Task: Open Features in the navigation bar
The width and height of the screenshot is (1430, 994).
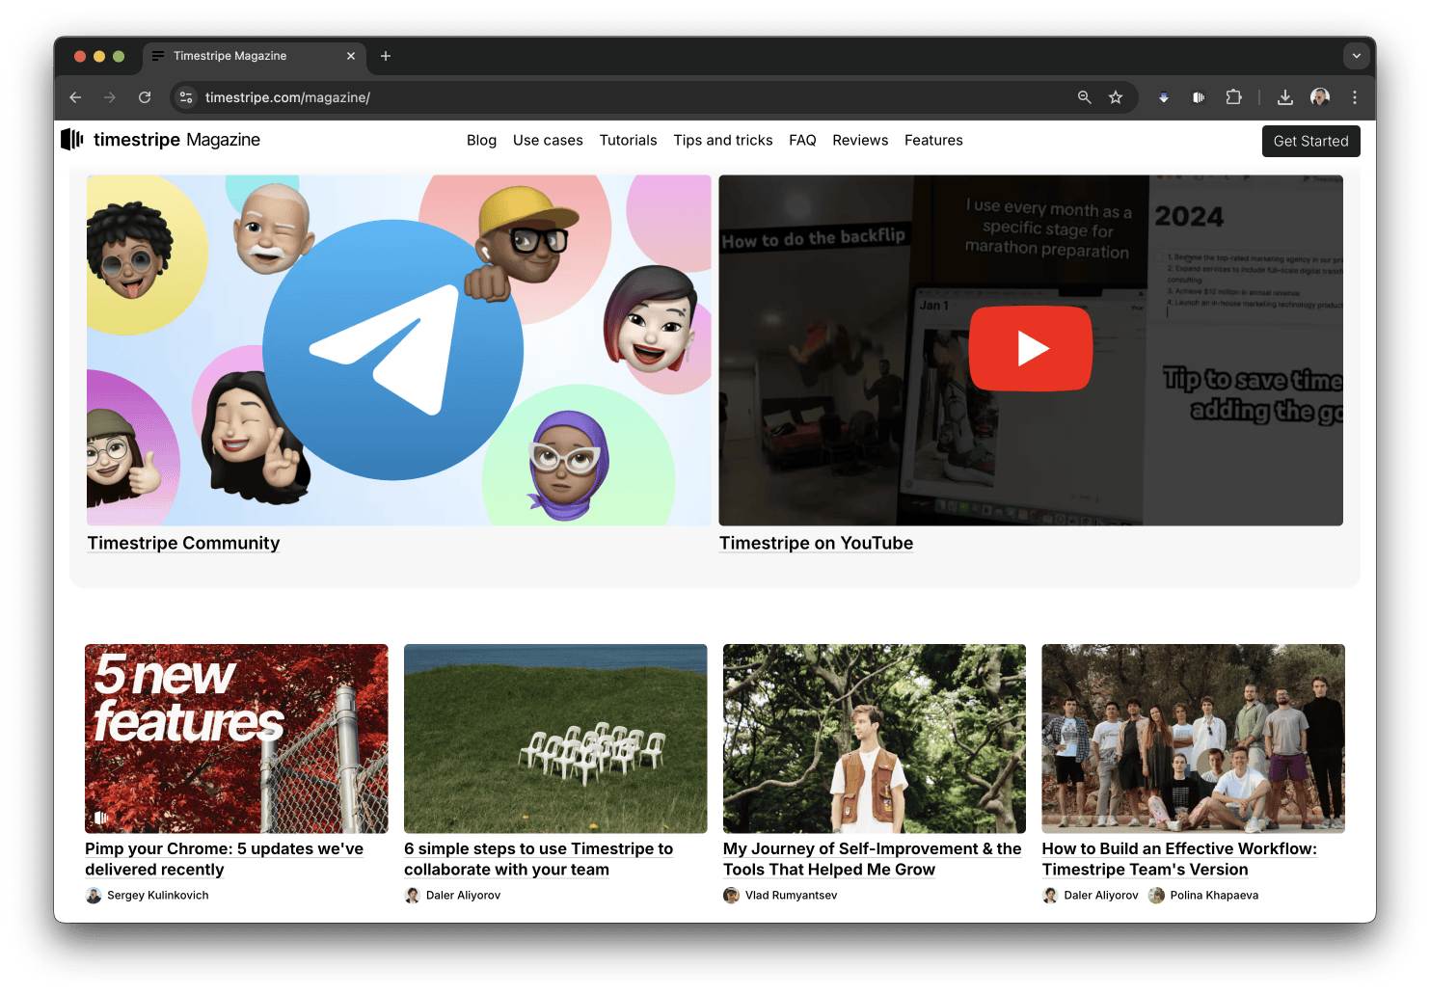Action: pyautogui.click(x=933, y=141)
